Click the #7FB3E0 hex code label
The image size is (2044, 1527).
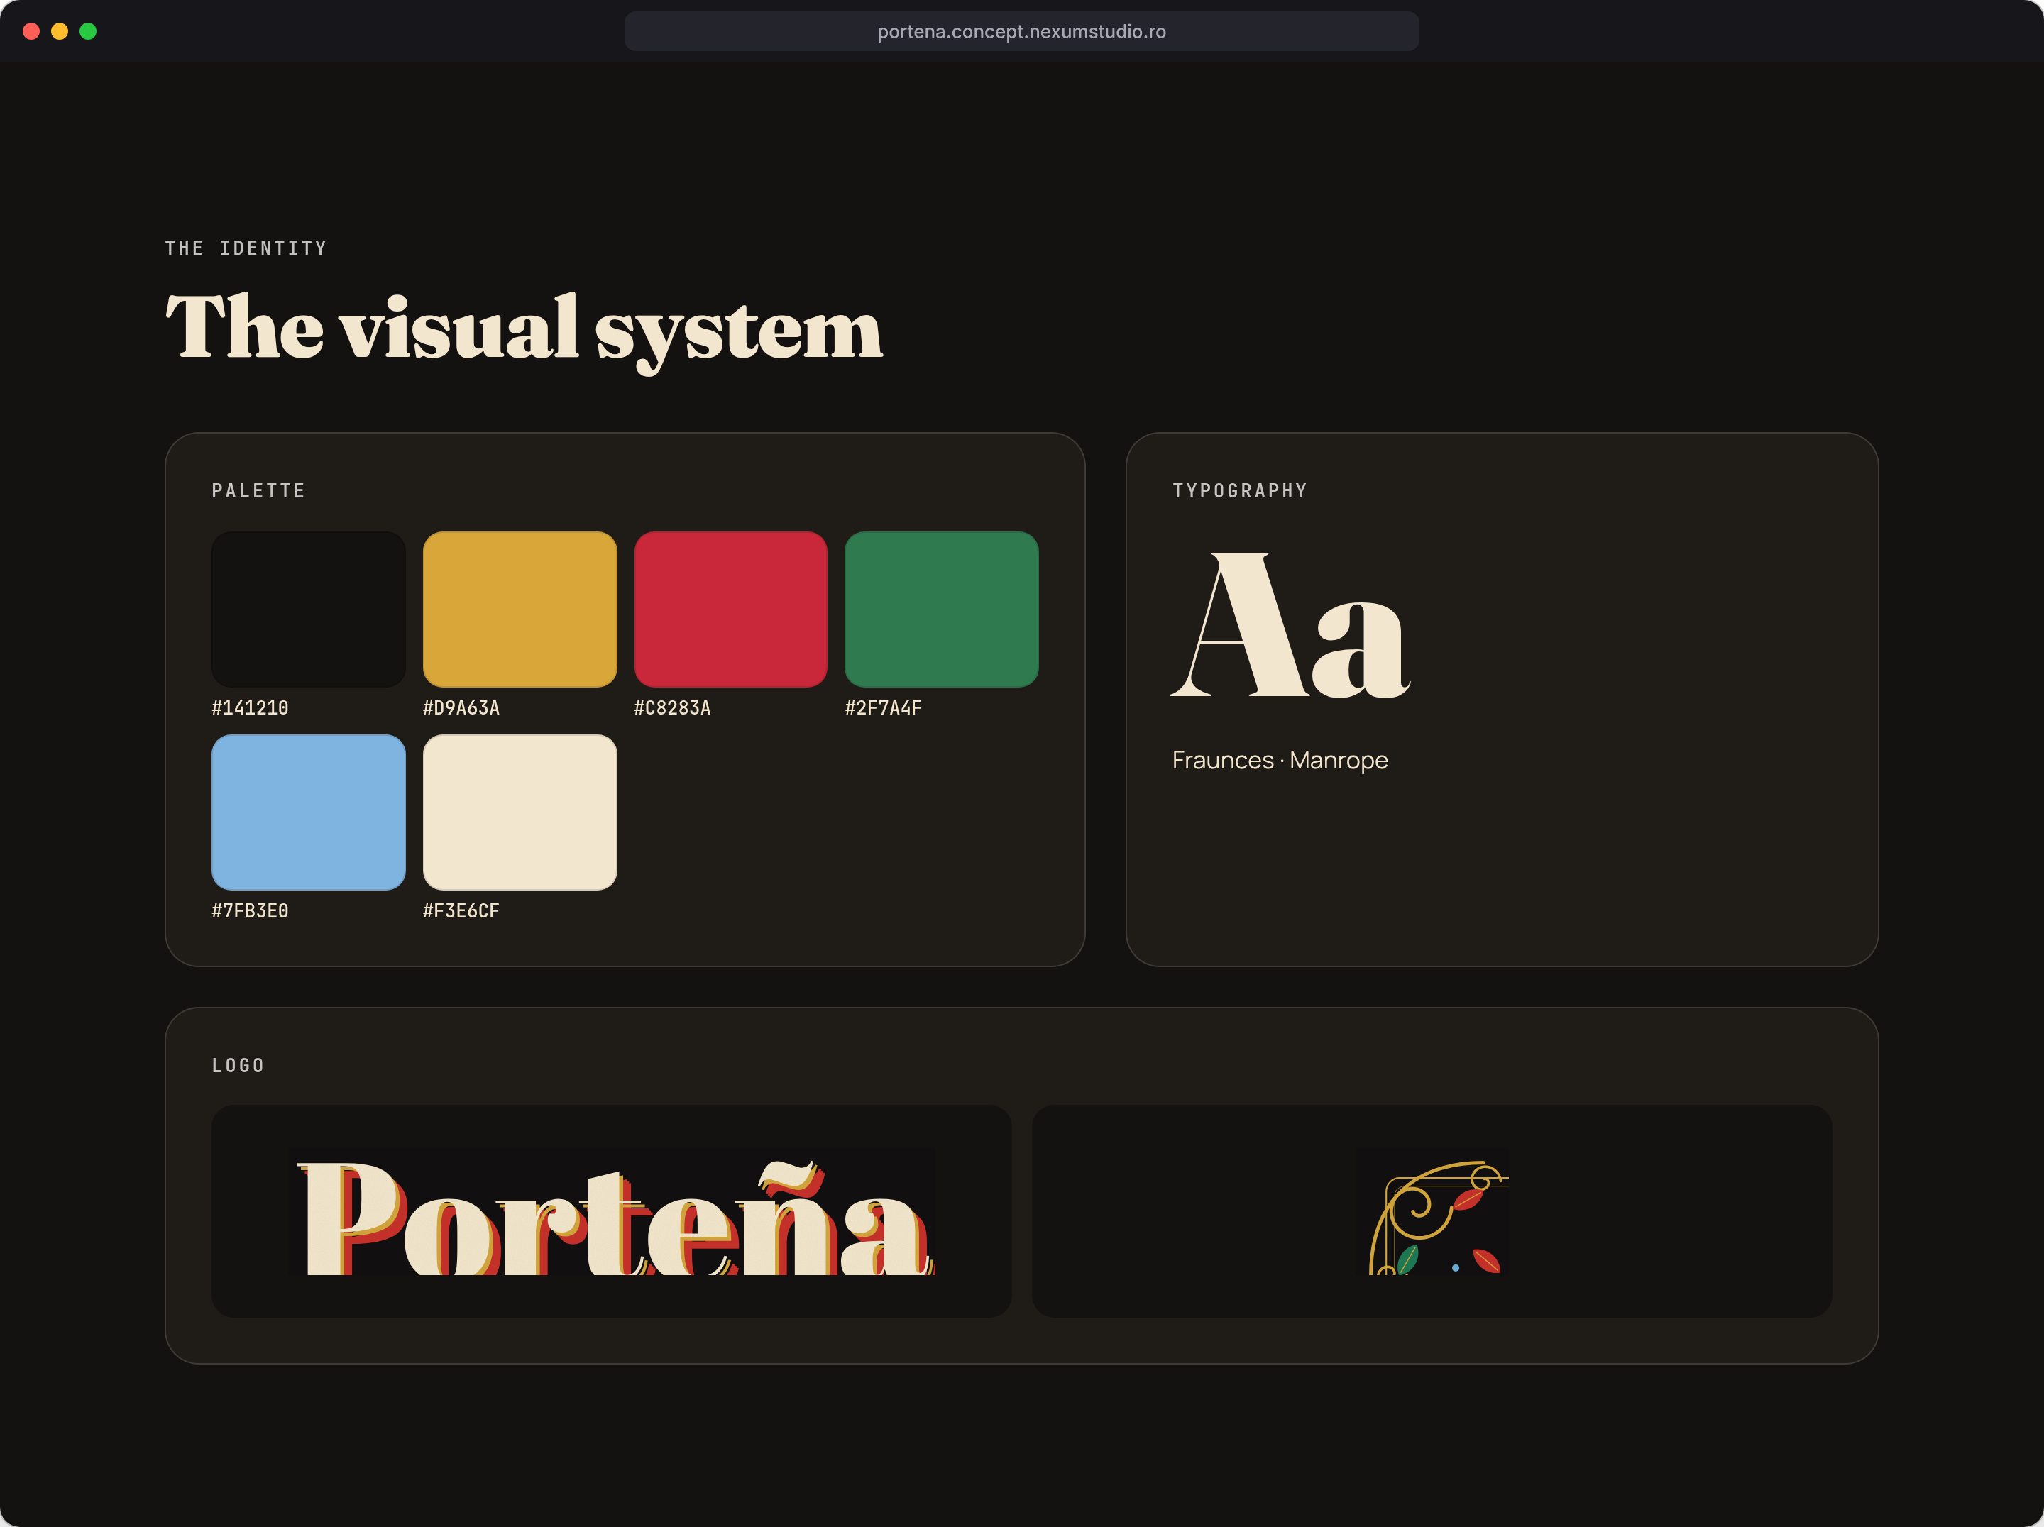point(251,911)
